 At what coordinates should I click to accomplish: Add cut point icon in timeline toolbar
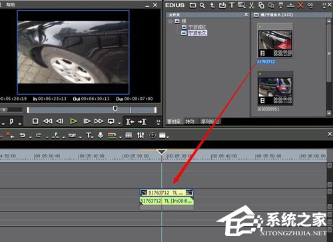tap(55, 135)
